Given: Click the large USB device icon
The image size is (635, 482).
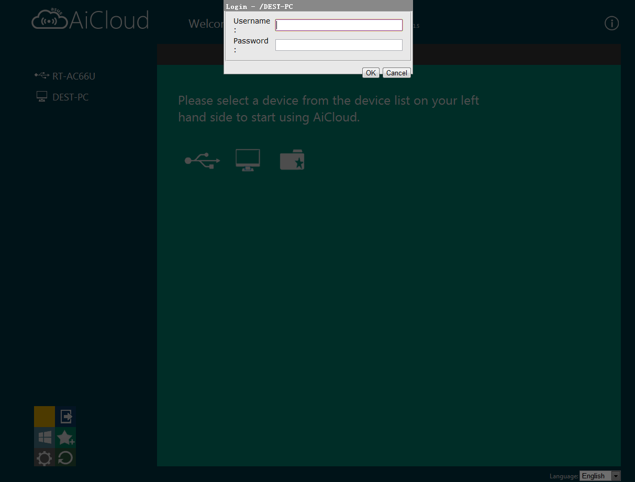Looking at the screenshot, I should 203,160.
